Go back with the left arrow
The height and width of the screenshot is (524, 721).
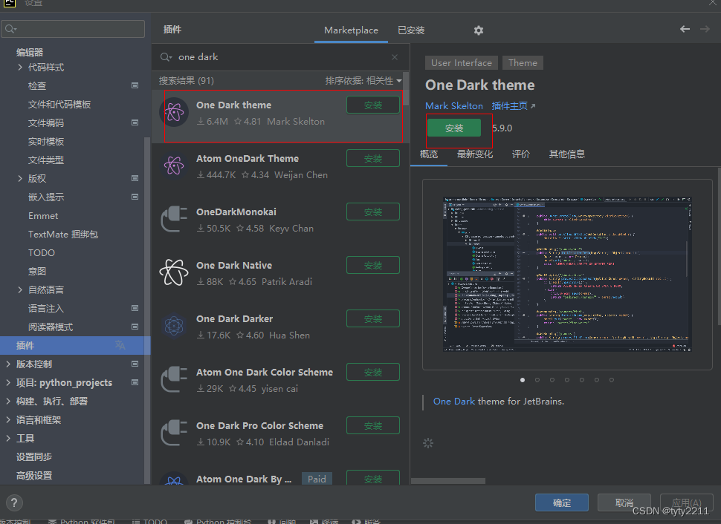pyautogui.click(x=685, y=29)
